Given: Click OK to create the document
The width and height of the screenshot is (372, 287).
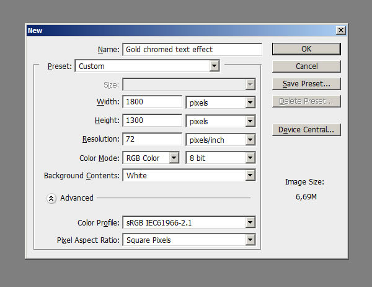Looking at the screenshot, I should [306, 49].
